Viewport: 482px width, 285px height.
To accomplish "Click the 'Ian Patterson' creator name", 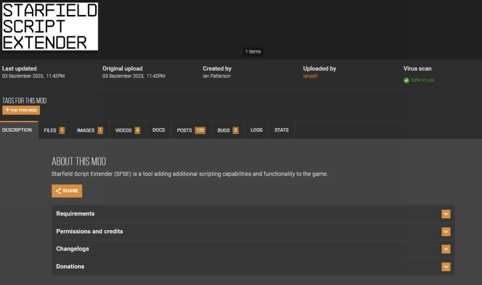I will coord(216,76).
